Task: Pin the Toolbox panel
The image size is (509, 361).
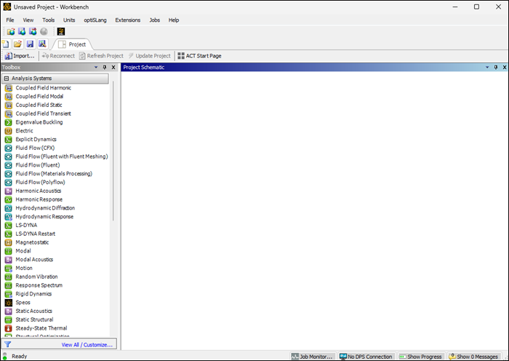Action: [x=105, y=67]
